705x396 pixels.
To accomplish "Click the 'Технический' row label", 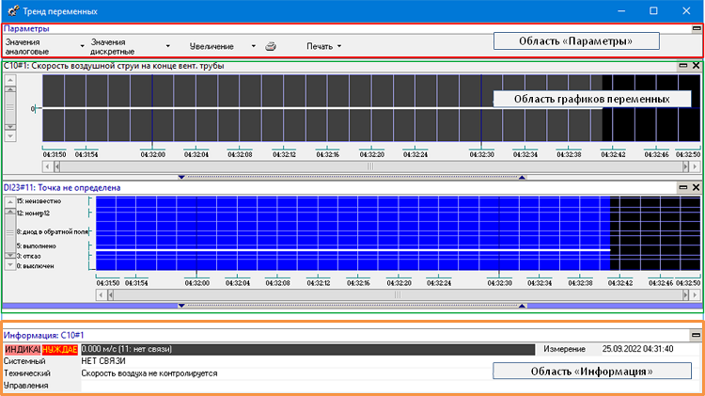I will click(x=27, y=373).
